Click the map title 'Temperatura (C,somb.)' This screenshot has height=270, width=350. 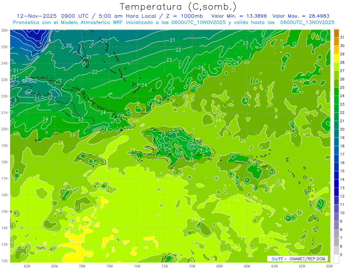pos(178,7)
